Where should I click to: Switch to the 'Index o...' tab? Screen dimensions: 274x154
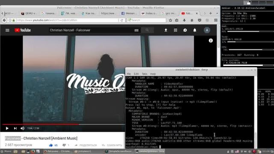149,13
